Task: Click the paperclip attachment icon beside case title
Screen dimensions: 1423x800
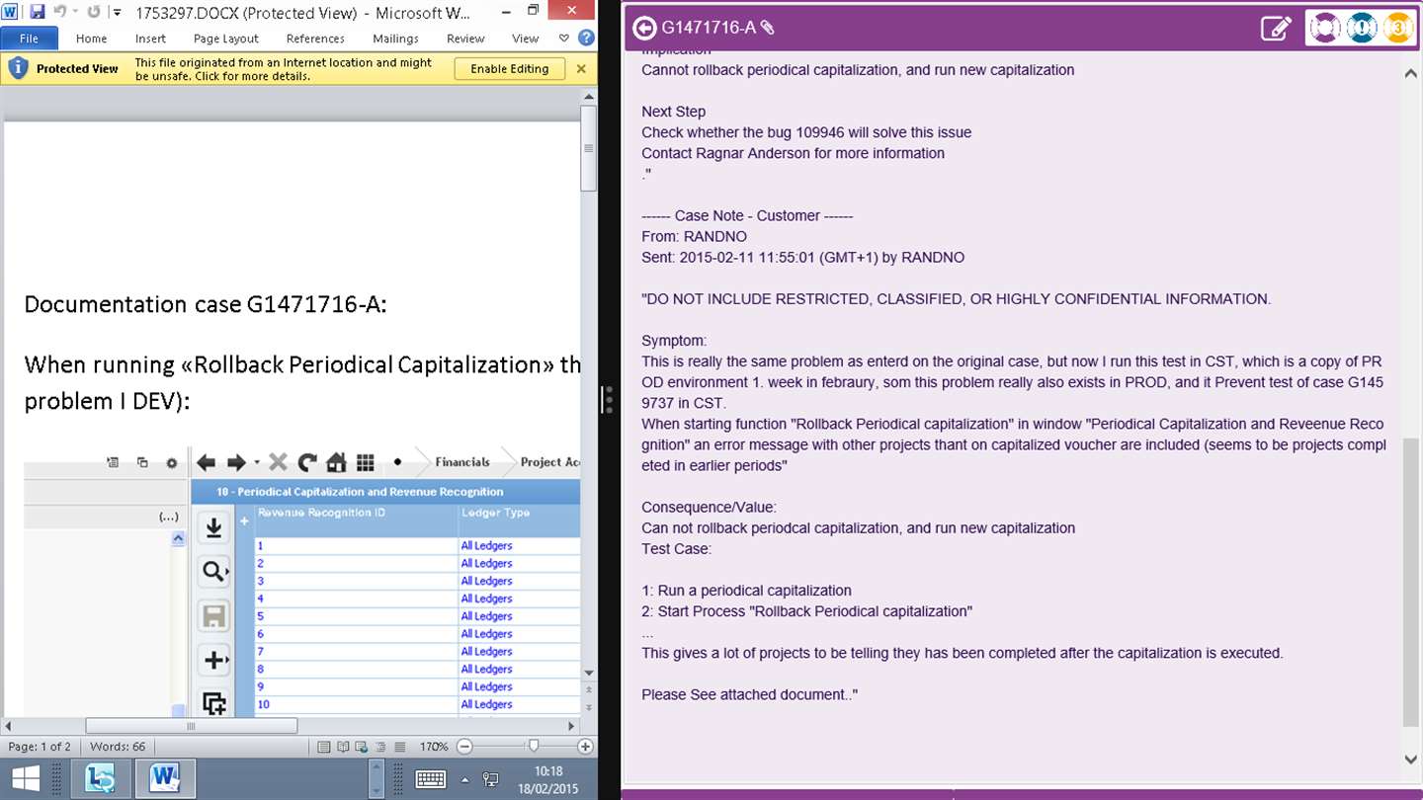Action: (768, 28)
